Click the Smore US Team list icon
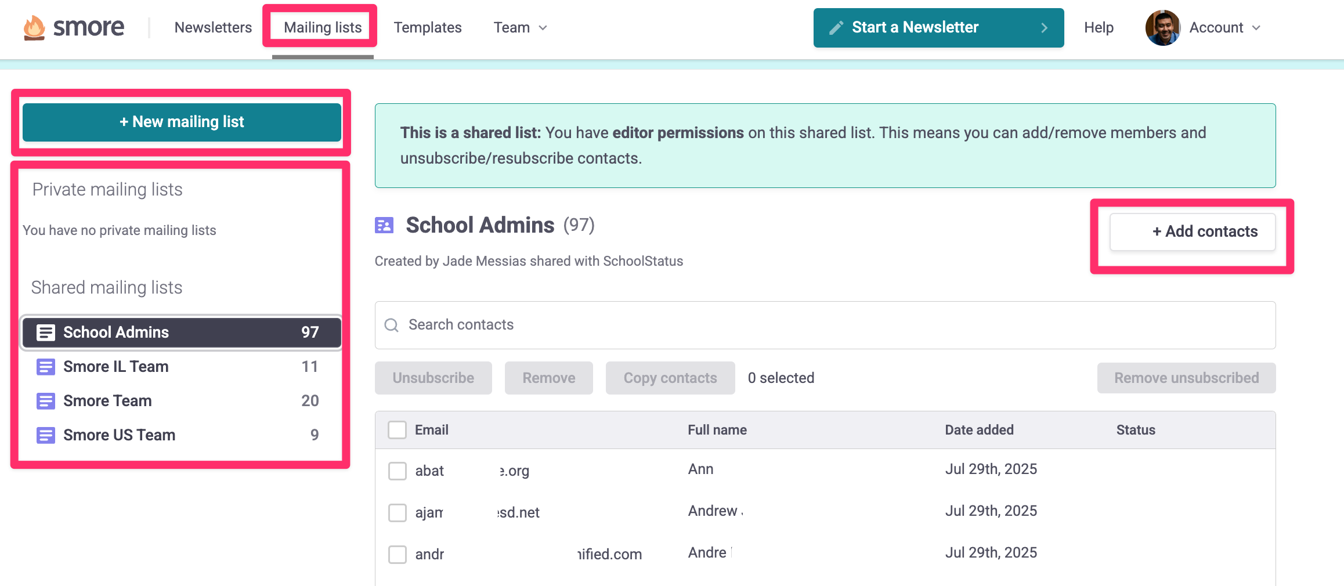 click(46, 435)
